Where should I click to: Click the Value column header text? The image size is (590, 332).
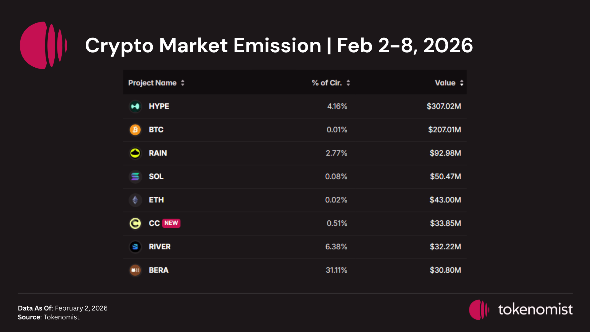coord(445,83)
